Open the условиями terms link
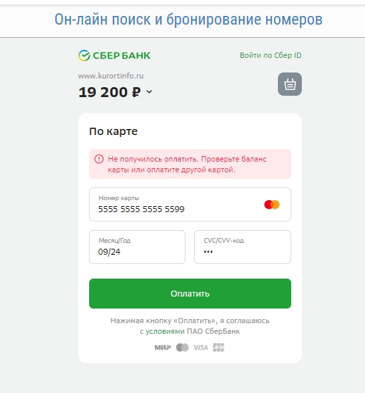Viewport: 365px width, 393px height. tap(165, 331)
